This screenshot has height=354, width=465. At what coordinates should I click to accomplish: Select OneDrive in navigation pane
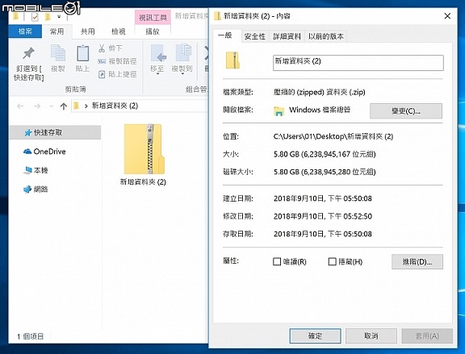[x=44, y=152]
